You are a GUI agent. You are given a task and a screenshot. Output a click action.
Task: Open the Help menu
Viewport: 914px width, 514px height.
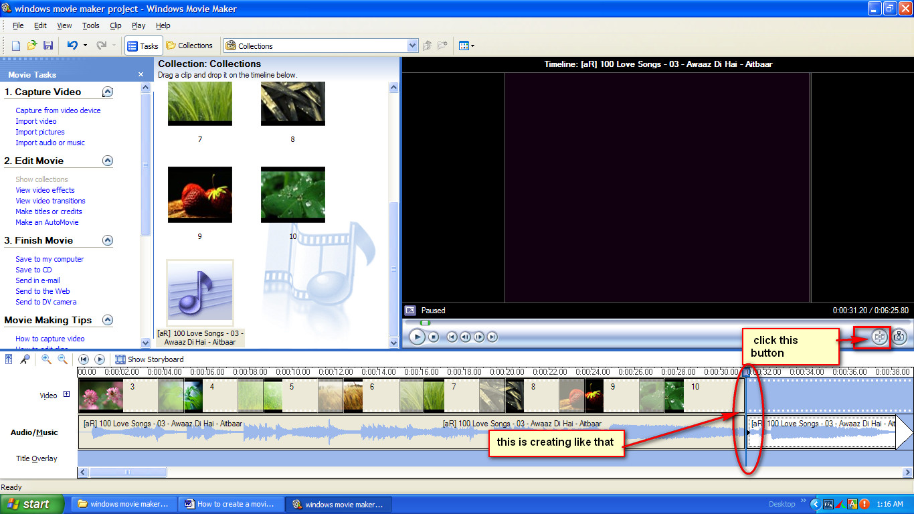pos(163,25)
